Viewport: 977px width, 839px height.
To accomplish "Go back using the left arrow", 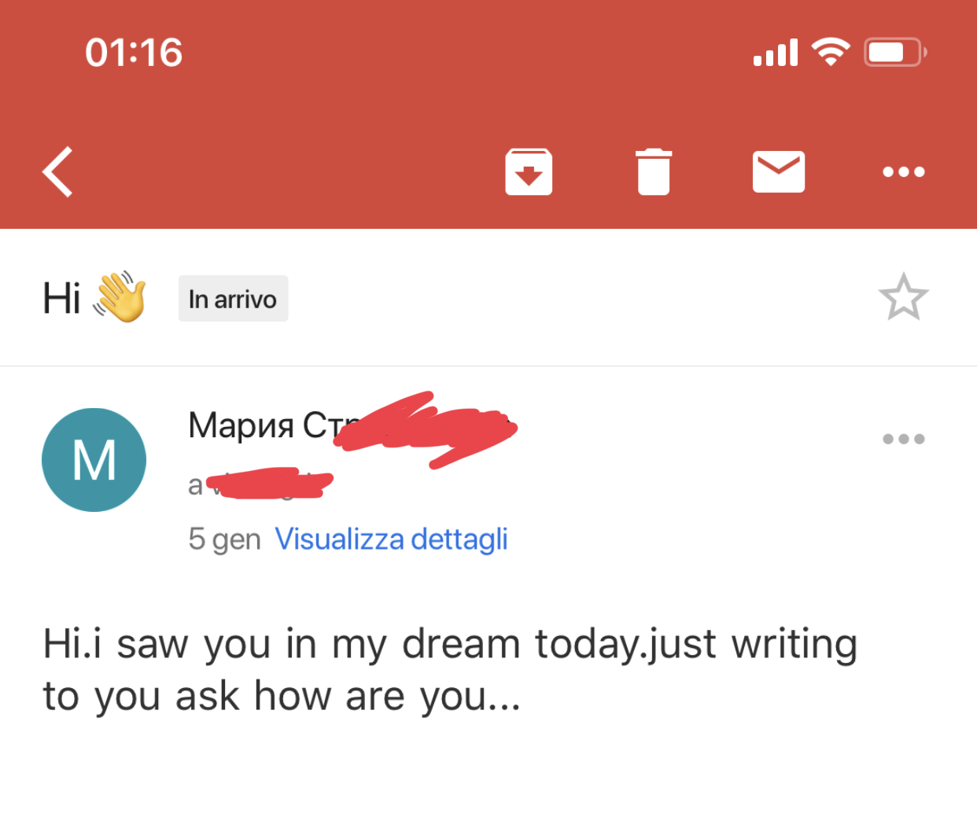I will coord(58,171).
